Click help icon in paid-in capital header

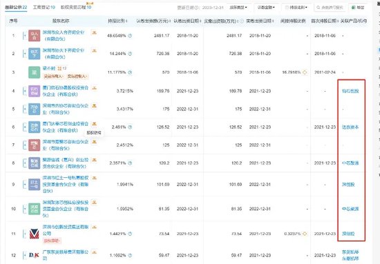(x=242, y=21)
